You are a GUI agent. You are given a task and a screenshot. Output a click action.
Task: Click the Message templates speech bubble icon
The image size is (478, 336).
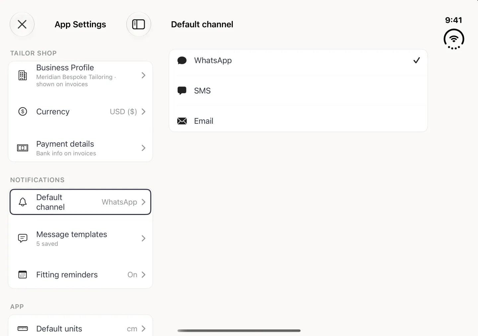tap(23, 238)
